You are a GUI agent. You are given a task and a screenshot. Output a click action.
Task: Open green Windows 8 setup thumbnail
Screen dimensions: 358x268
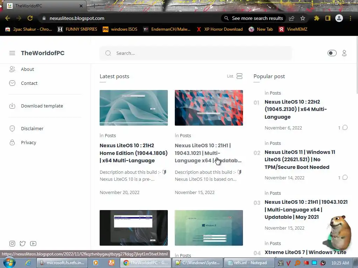point(209,228)
